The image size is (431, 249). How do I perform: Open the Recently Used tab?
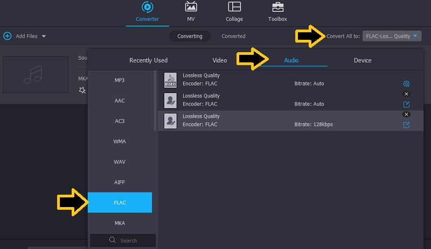tap(149, 60)
